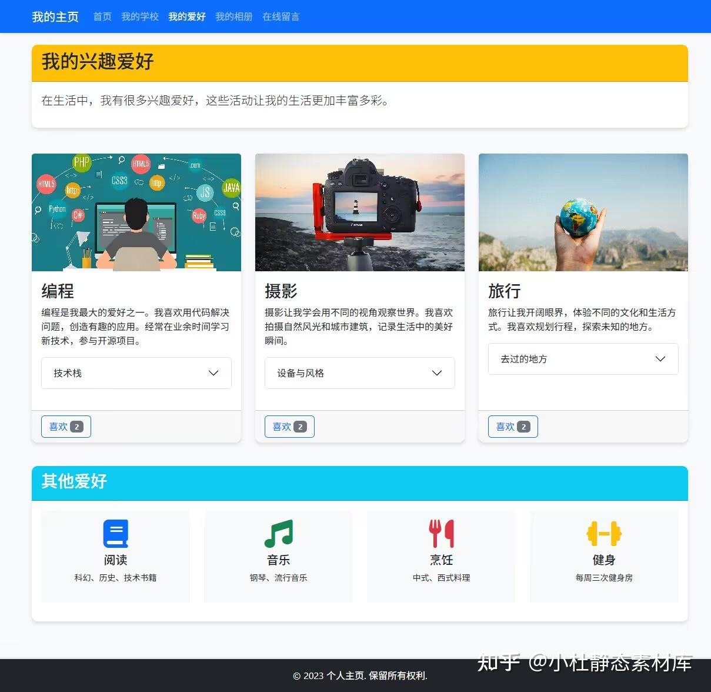
Task: Toggle the 喜欢 button on the 摄影 card
Action: click(289, 426)
